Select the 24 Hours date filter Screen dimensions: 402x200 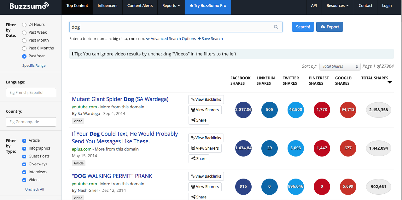(x=24, y=25)
